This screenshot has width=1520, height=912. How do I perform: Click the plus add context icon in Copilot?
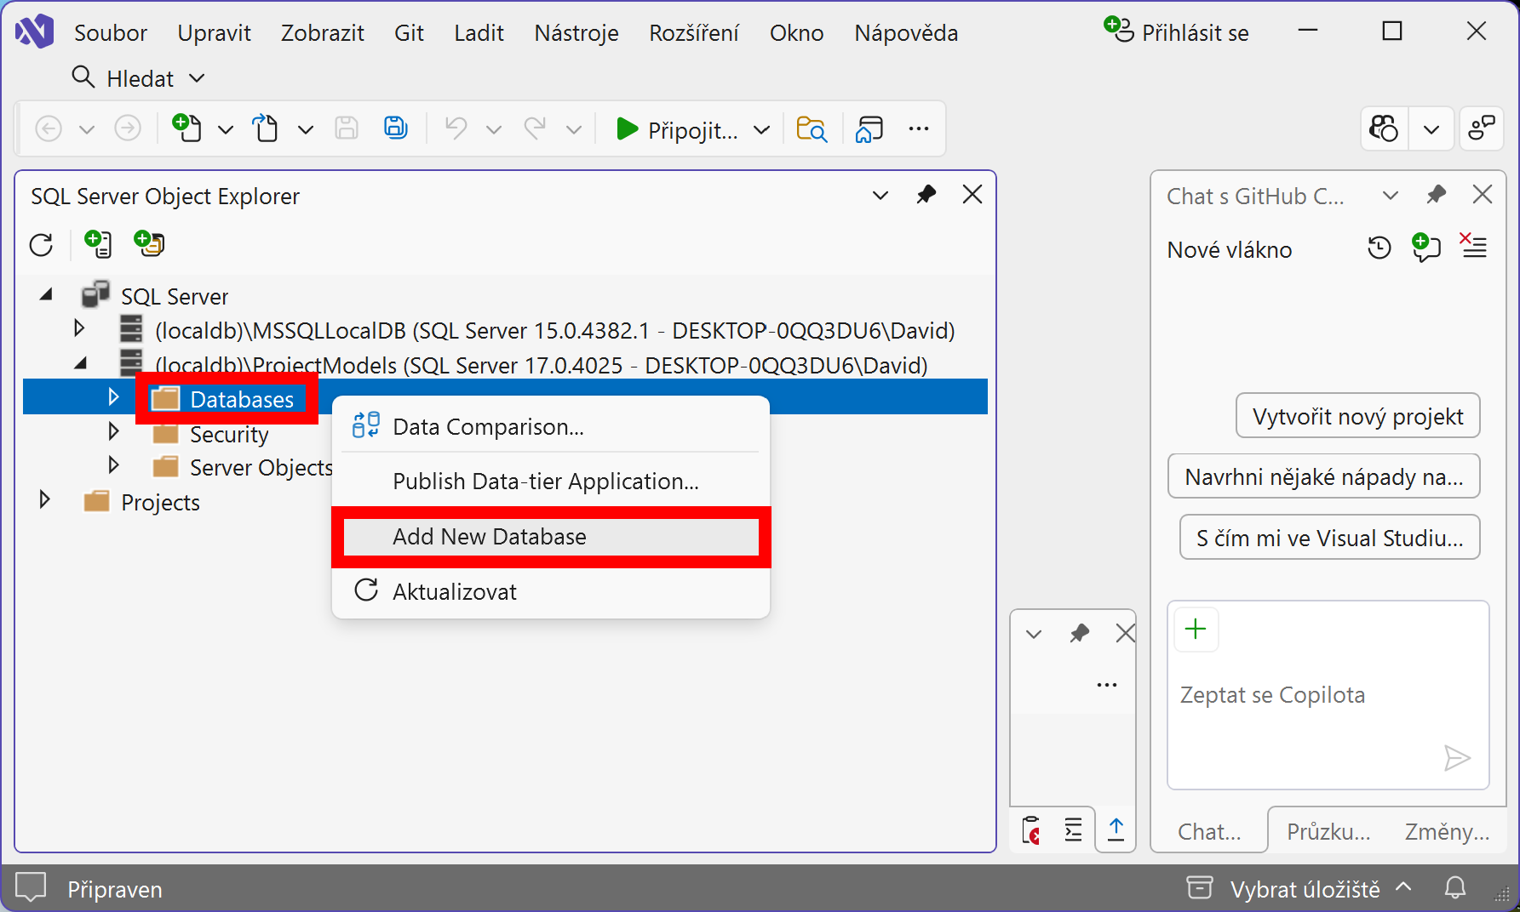1196,630
